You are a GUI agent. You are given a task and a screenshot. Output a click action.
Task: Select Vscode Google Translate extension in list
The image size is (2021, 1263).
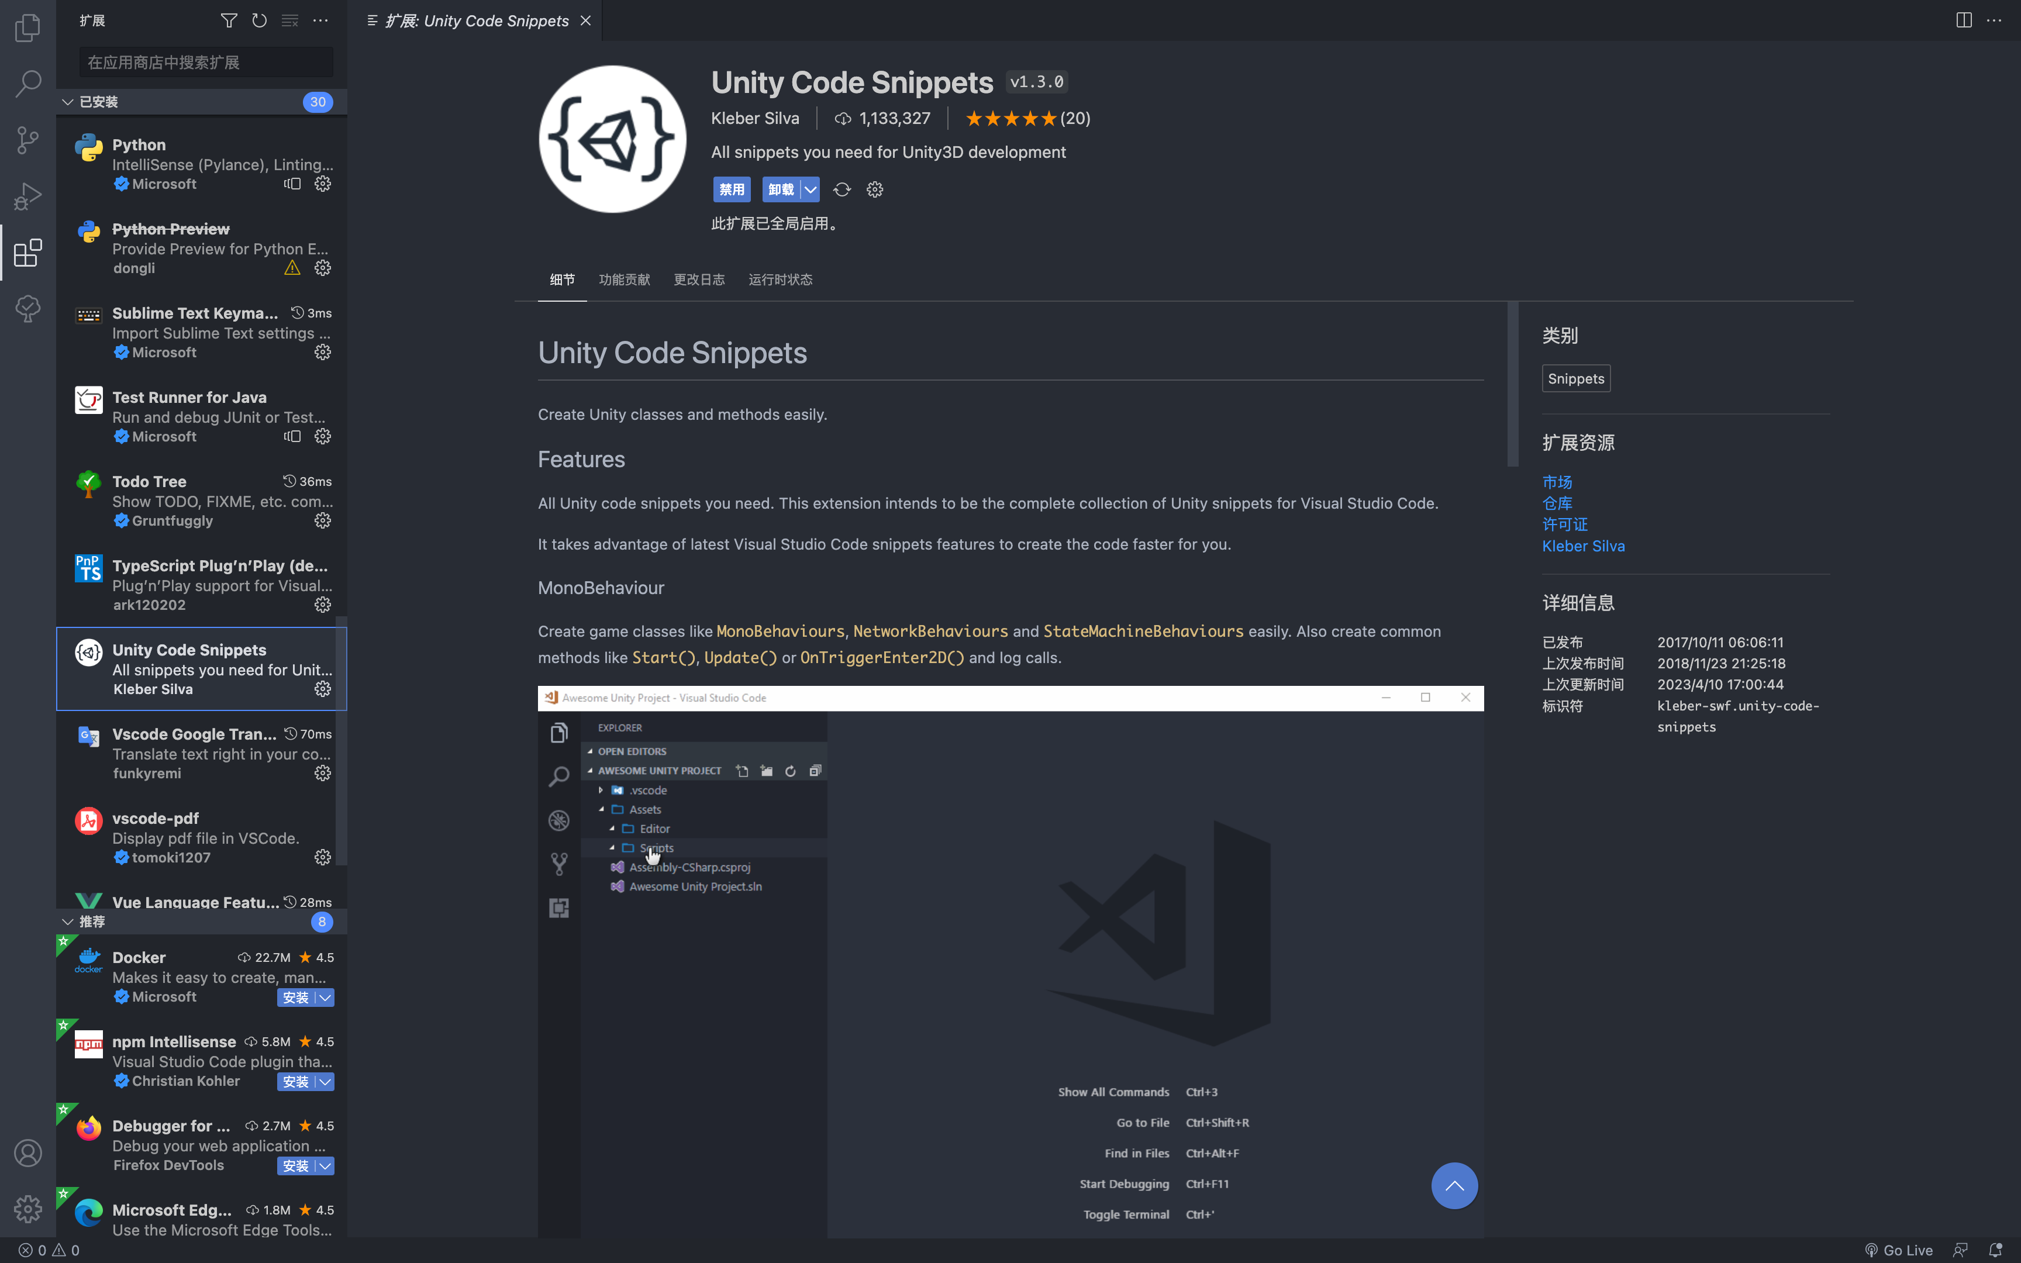pyautogui.click(x=201, y=754)
